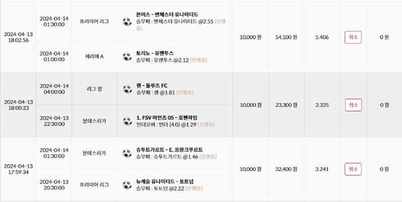Click soccer ball icon for 뉴캐슬 유나이티드 - 토트넘
402x202 pixels.
pyautogui.click(x=127, y=185)
